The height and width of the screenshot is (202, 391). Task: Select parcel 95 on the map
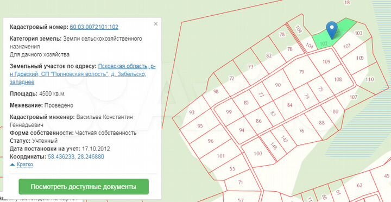[x=200, y=126]
